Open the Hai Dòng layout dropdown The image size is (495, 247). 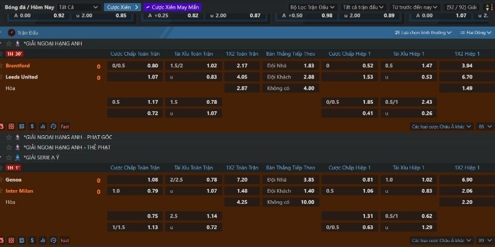click(476, 32)
